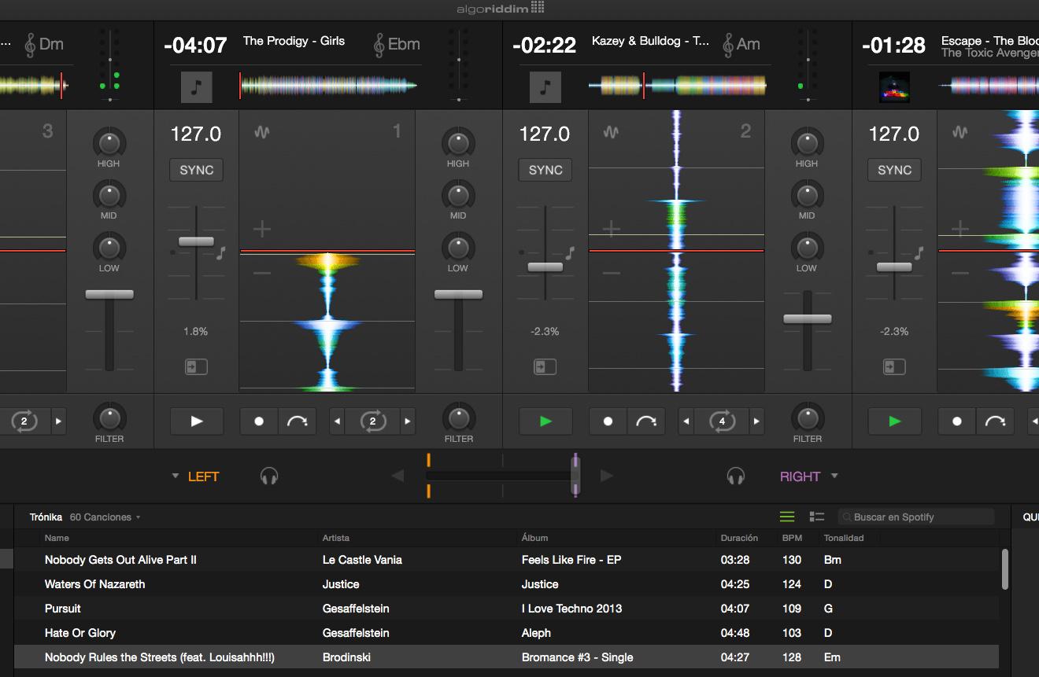Open the Ebm key menu on deck 1

[x=397, y=44]
